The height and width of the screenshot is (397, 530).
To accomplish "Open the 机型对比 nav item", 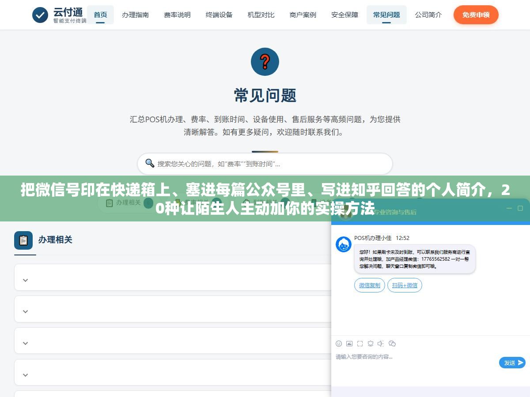I will point(261,15).
